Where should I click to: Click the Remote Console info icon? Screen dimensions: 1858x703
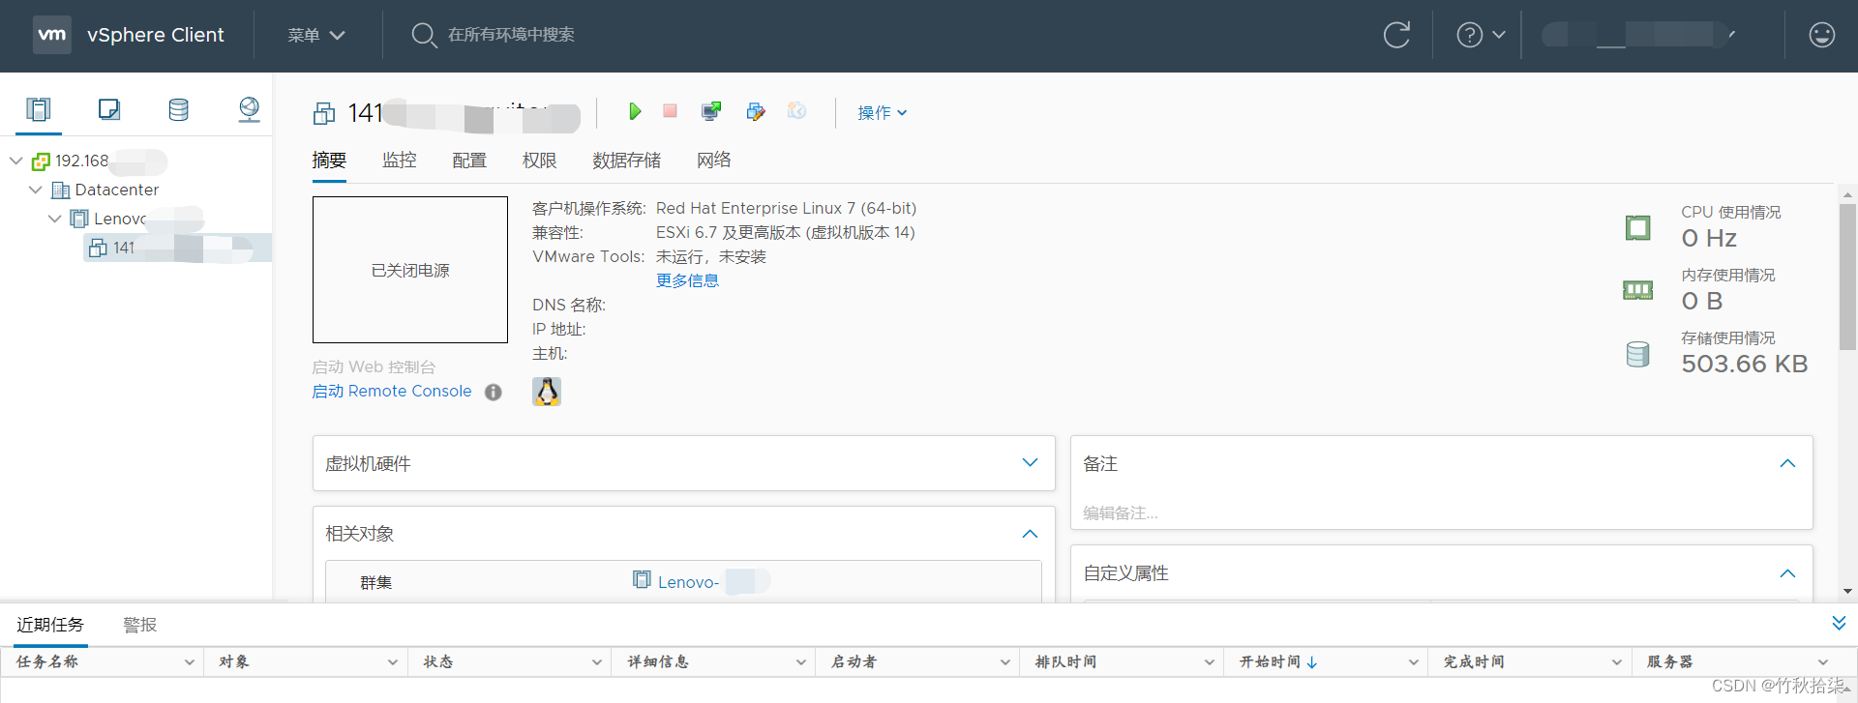click(x=494, y=392)
